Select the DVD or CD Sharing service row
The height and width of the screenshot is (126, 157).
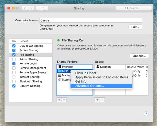[x=31, y=46]
